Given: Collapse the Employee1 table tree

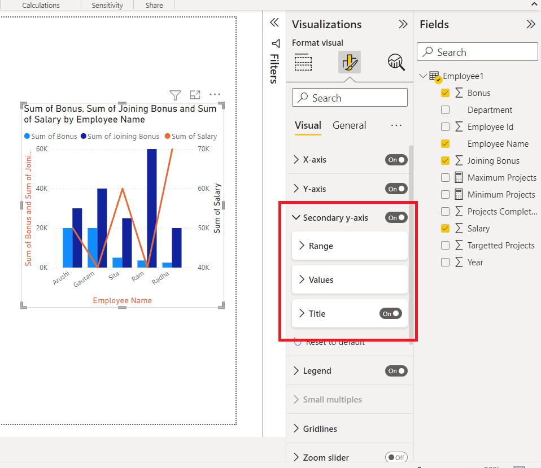Looking at the screenshot, I should coord(422,76).
